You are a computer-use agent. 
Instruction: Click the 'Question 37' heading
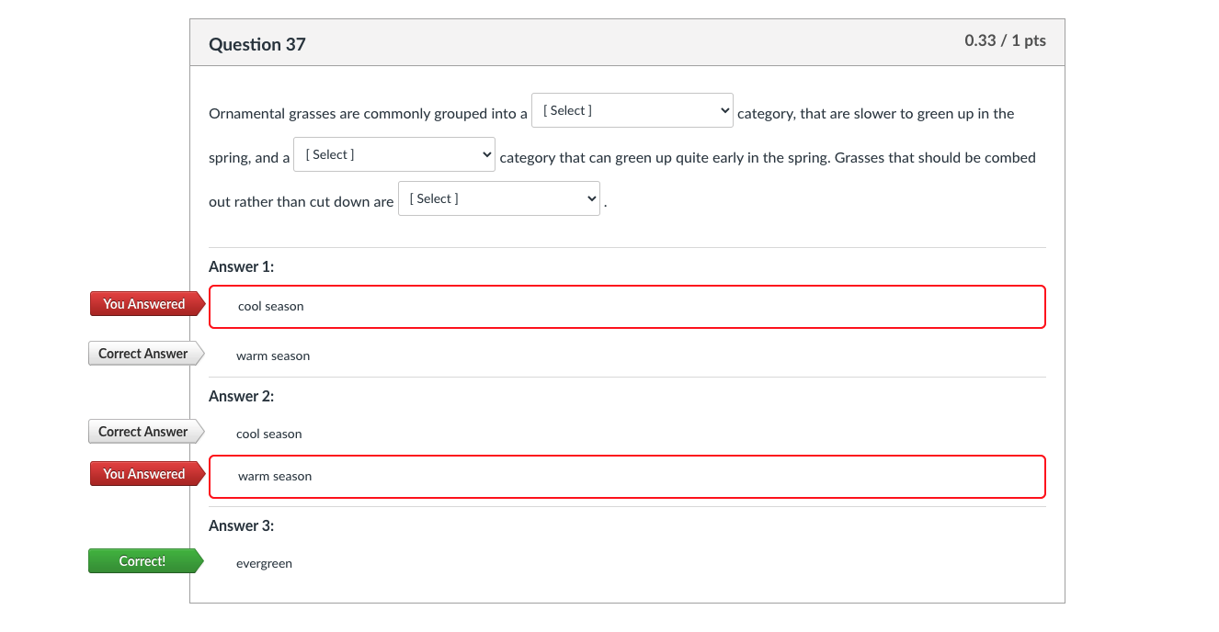[x=257, y=44]
